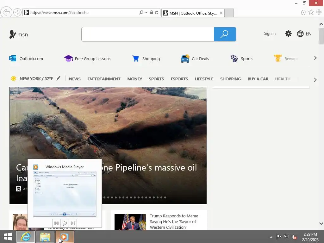The height and width of the screenshot is (243, 324).
Task: Edit weather location with pencil icon
Action: click(59, 78)
